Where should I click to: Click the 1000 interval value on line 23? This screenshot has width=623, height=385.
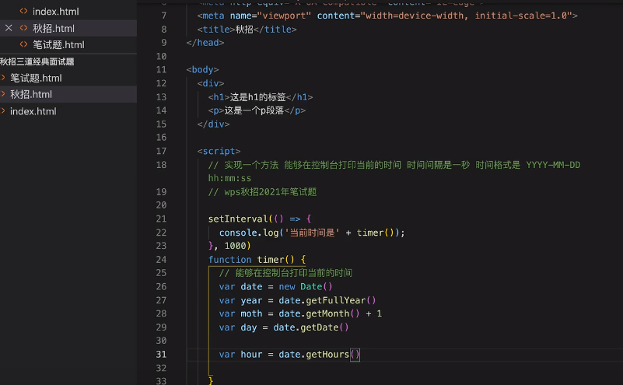pyautogui.click(x=235, y=246)
